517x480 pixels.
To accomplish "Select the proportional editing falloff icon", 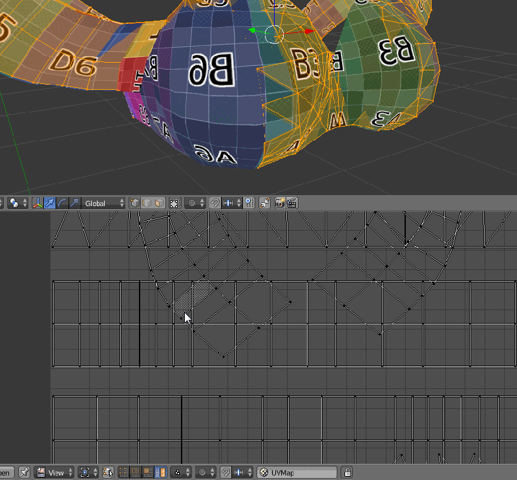I will pyautogui.click(x=191, y=203).
